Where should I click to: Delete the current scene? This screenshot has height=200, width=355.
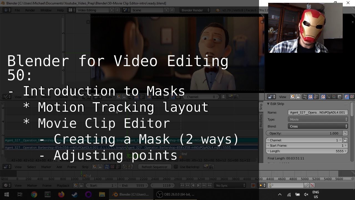pos(172,10)
